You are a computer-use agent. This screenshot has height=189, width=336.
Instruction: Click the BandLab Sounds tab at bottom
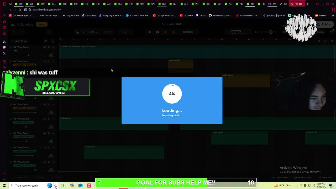click(303, 177)
